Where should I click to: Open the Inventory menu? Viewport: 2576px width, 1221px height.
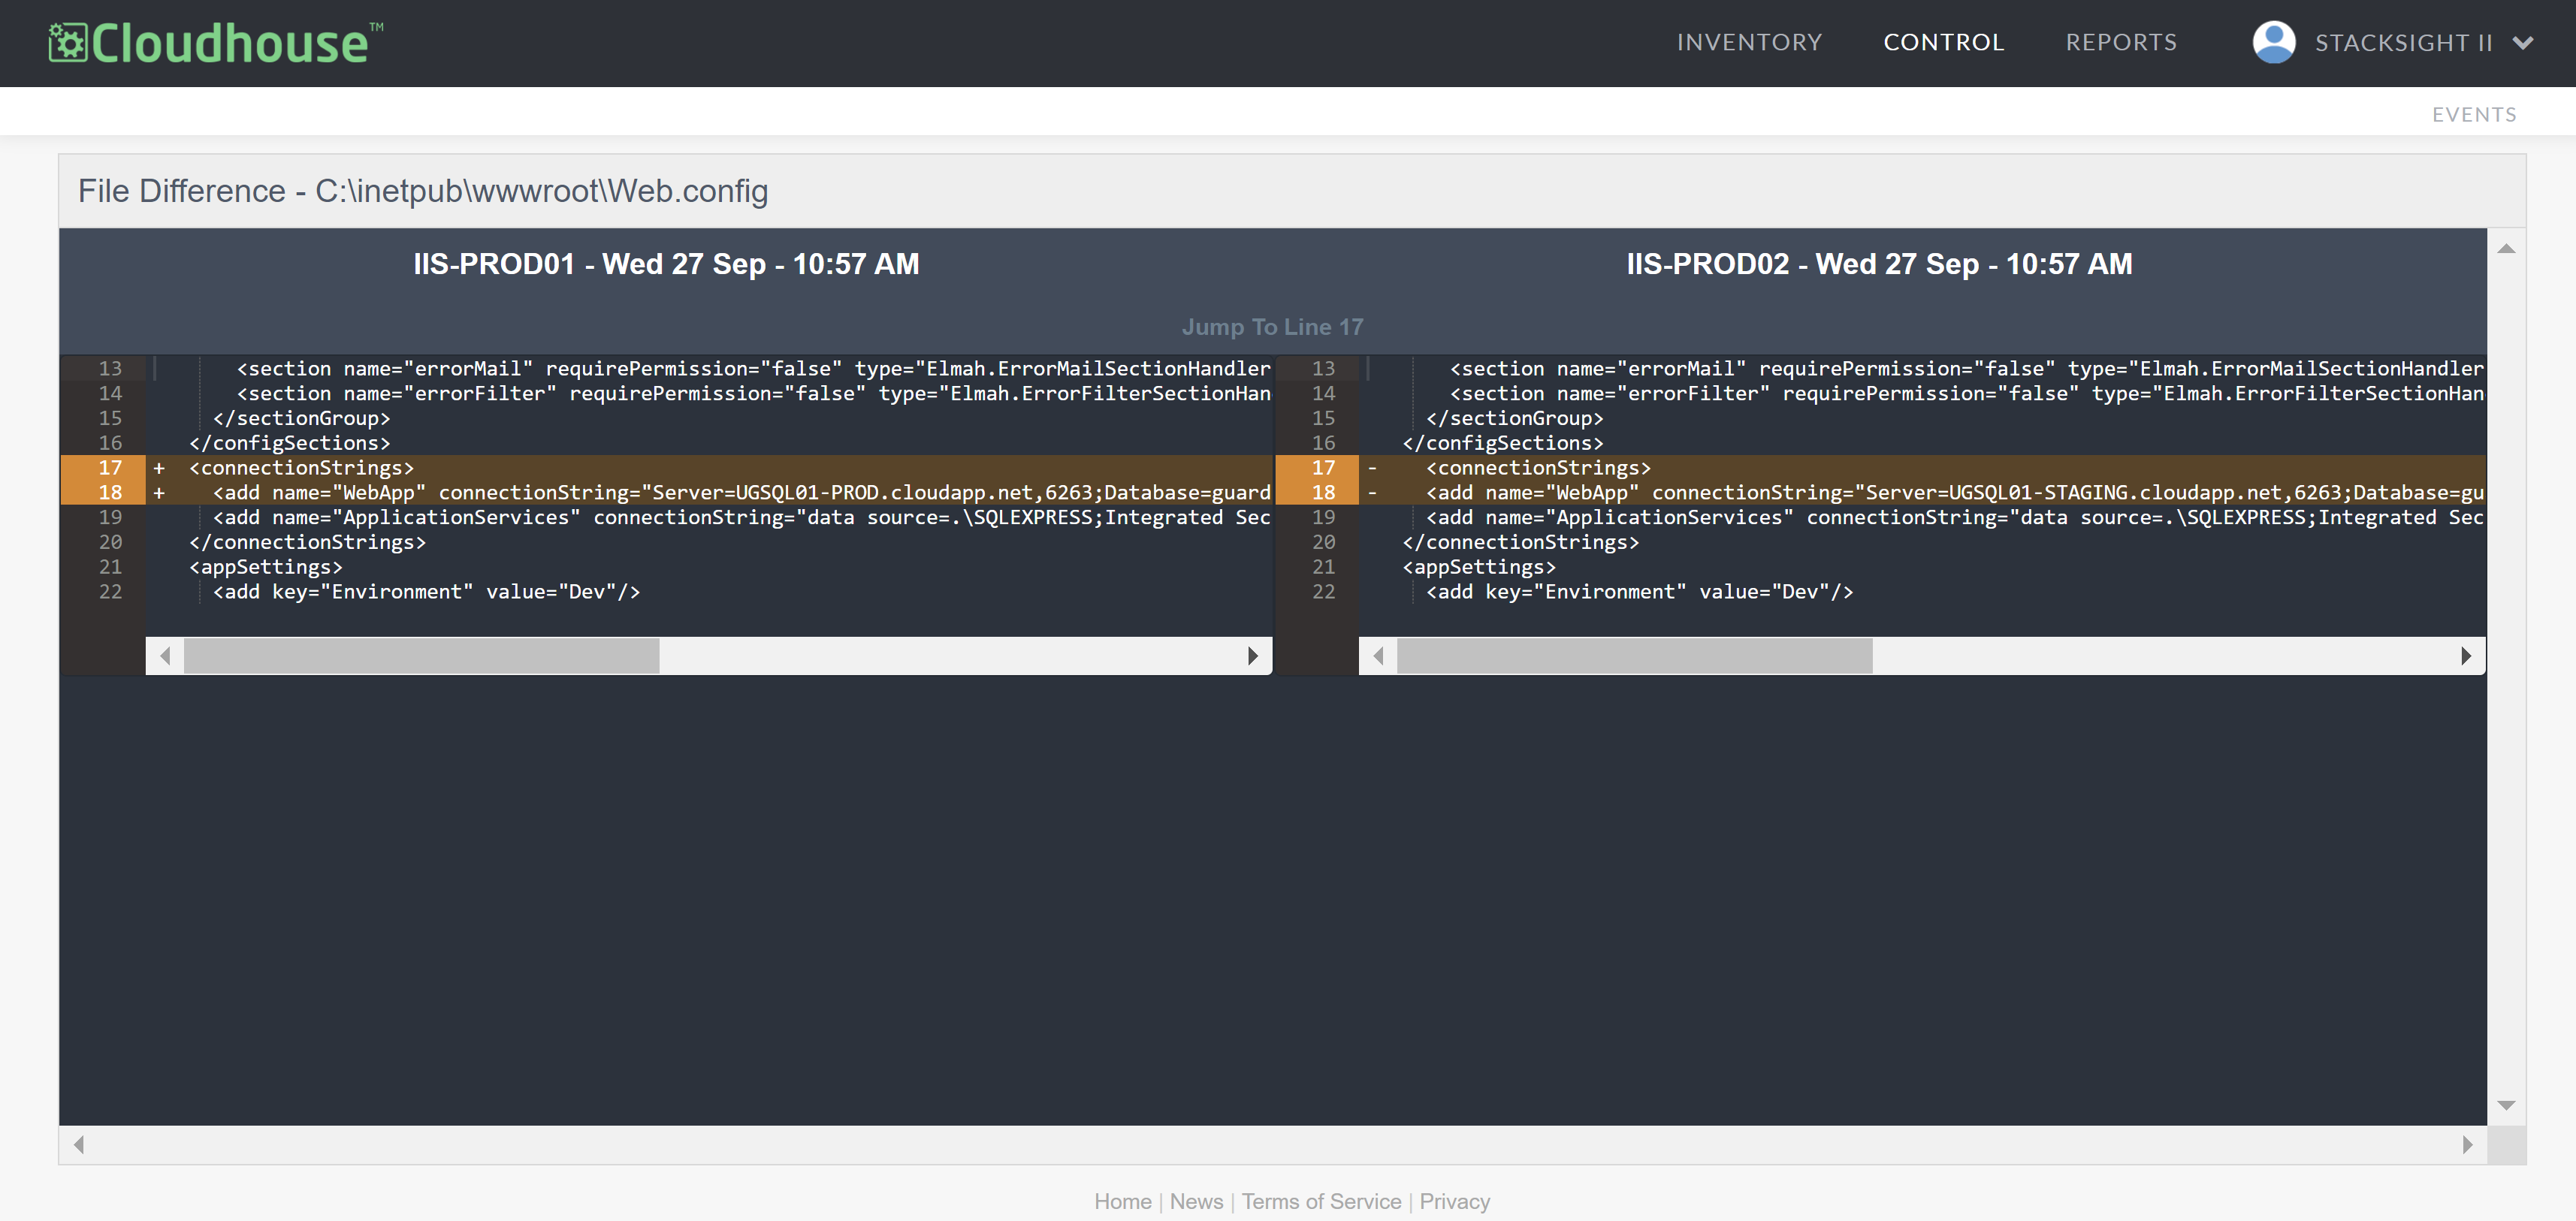pyautogui.click(x=1749, y=43)
